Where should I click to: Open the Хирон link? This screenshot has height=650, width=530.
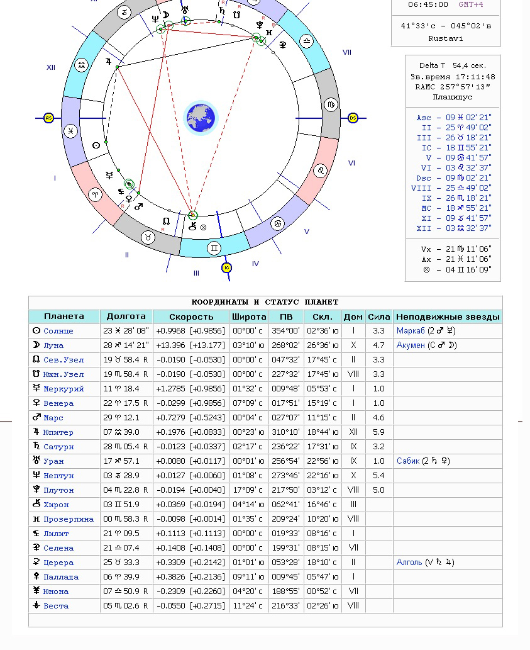[x=56, y=505]
